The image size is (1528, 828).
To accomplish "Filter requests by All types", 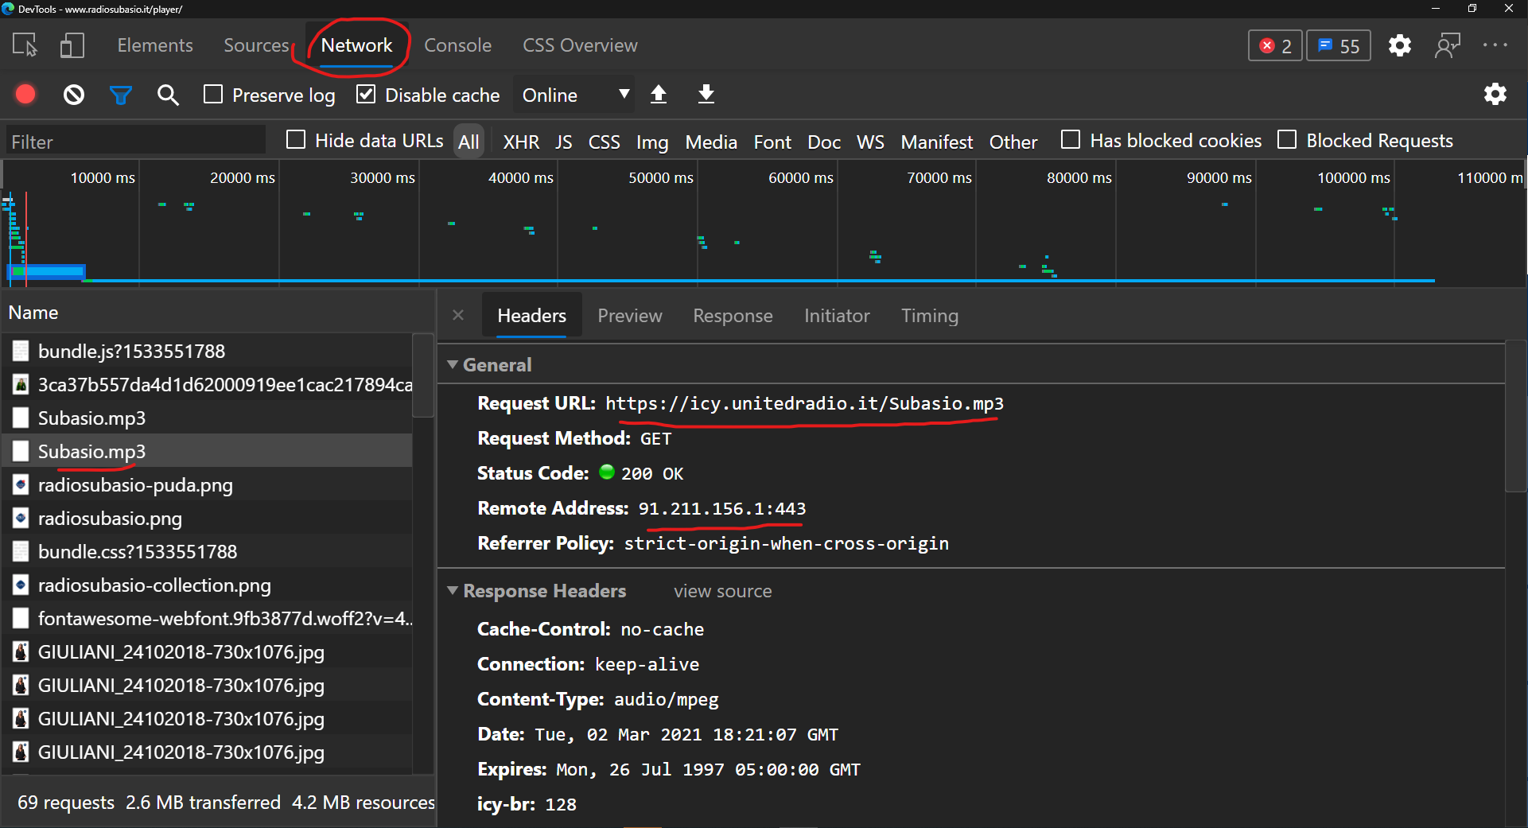I will pyautogui.click(x=469, y=142).
